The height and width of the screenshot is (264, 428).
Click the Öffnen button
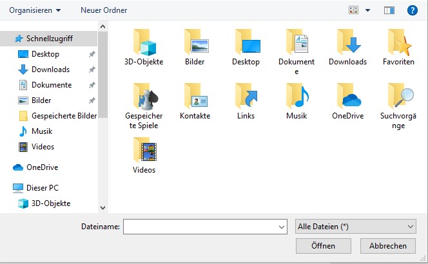(323, 246)
